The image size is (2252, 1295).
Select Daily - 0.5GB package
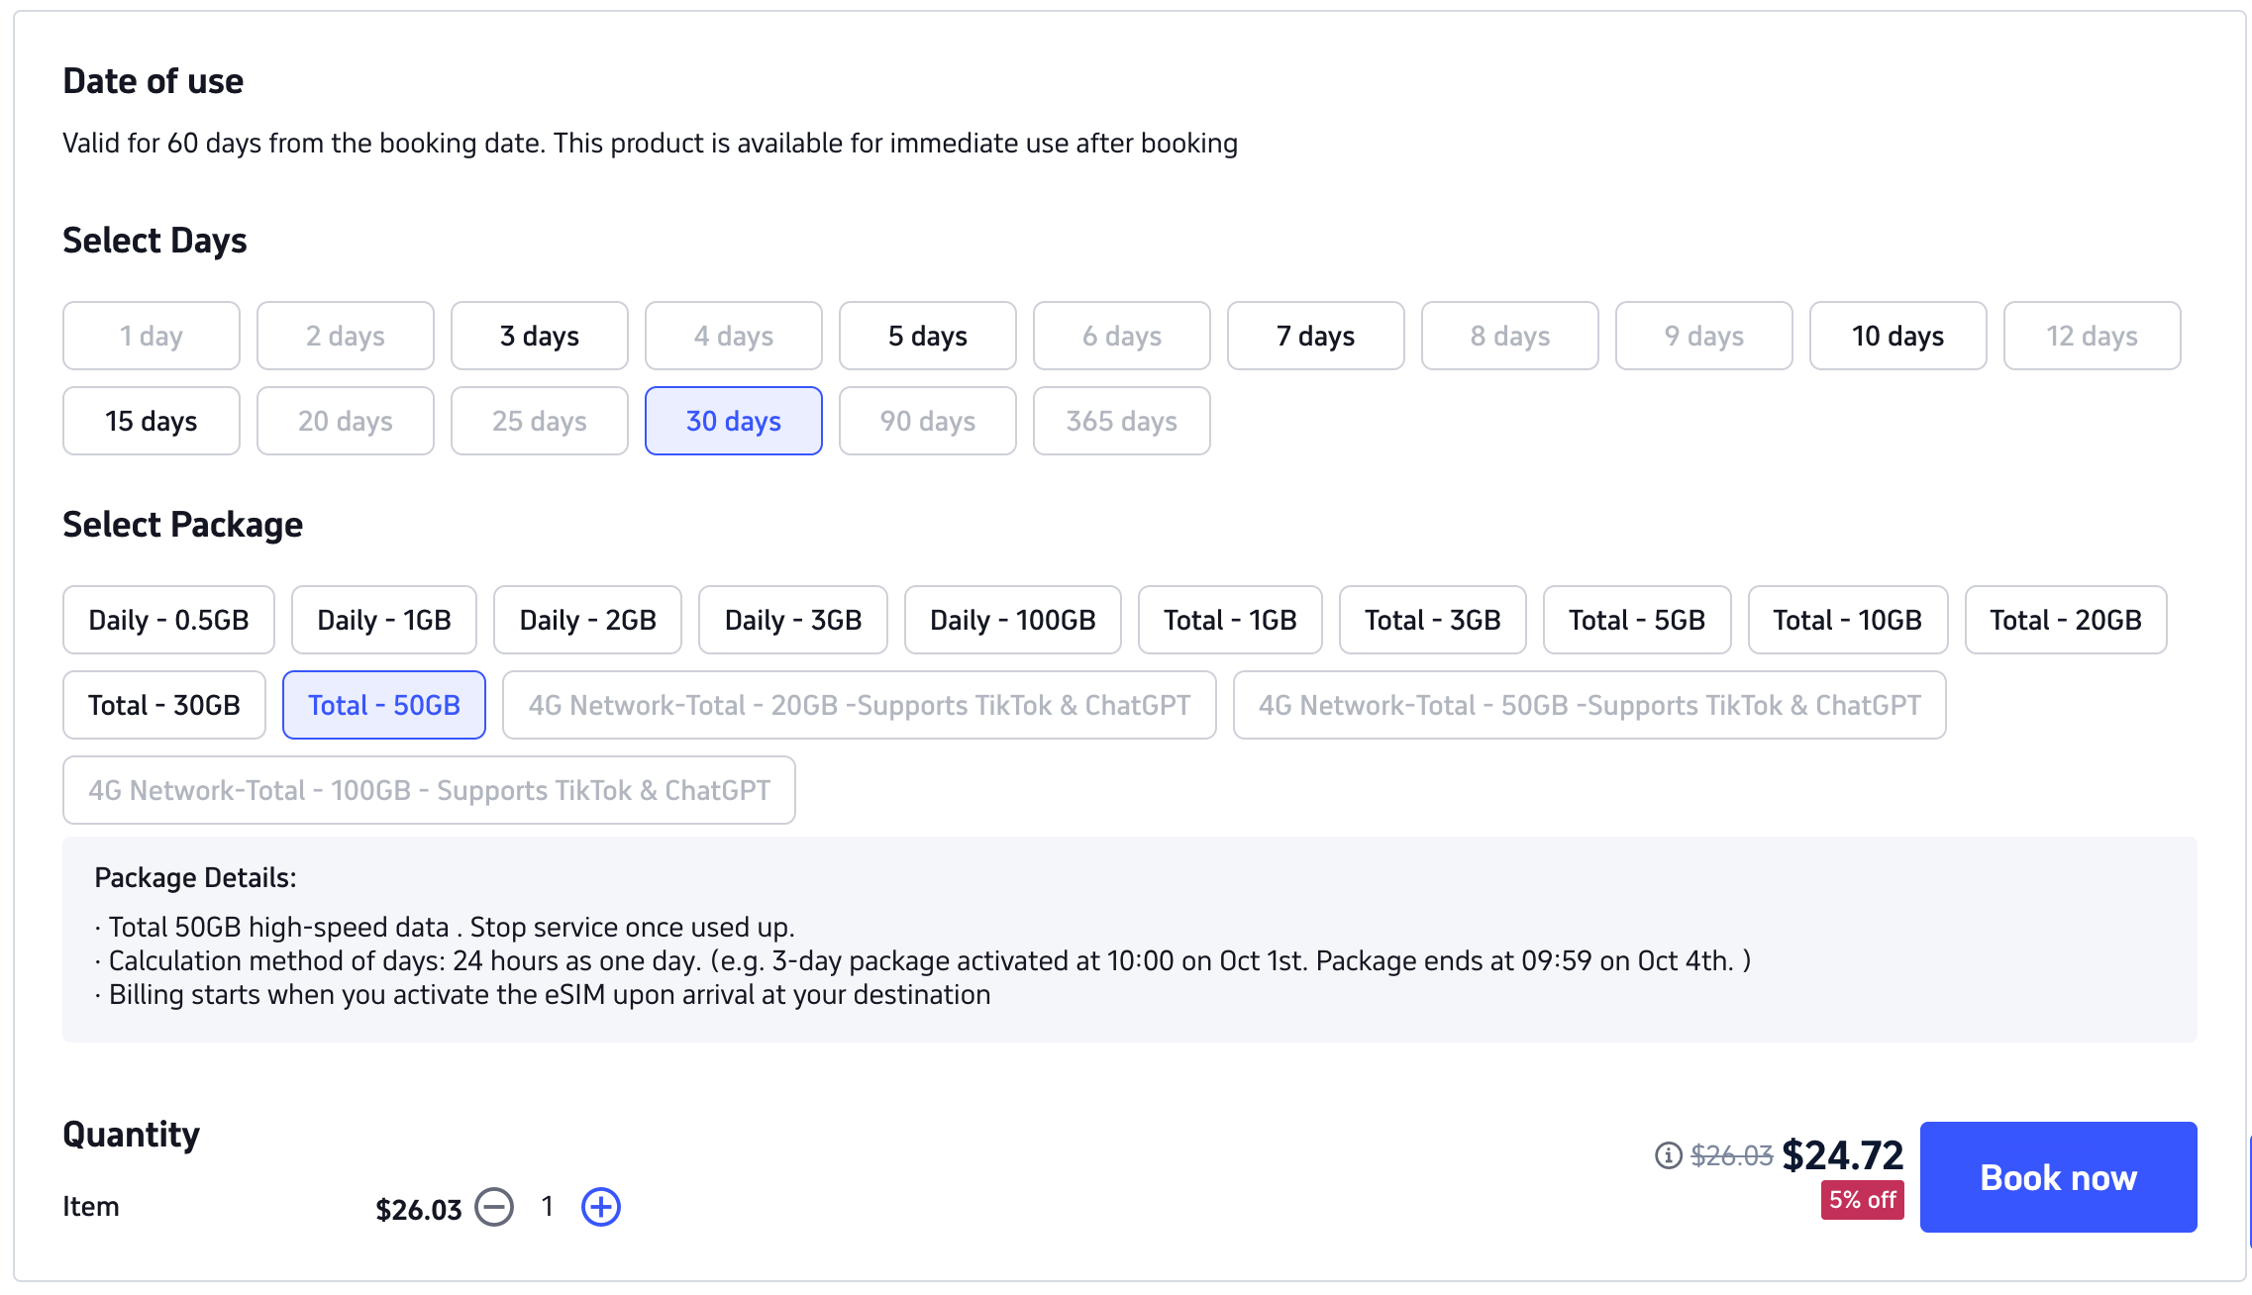(168, 621)
